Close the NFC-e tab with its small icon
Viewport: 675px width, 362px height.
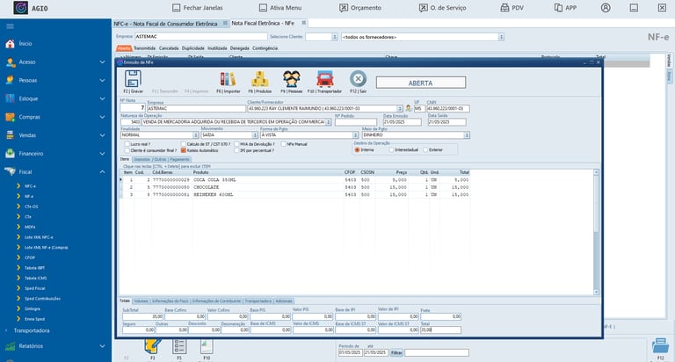(225, 23)
